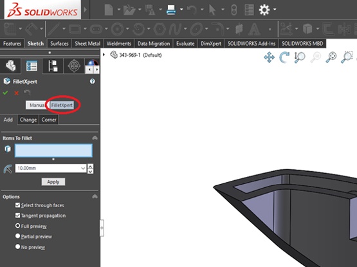The width and height of the screenshot is (357, 267).
Task: Switch to the Evaluate tab
Action: coord(185,44)
